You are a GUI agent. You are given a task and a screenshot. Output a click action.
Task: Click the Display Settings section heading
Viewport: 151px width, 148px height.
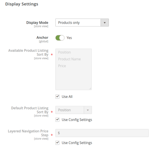click(x=22, y=4)
